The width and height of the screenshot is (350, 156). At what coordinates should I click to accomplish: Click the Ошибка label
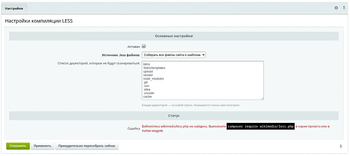pyautogui.click(x=134, y=129)
